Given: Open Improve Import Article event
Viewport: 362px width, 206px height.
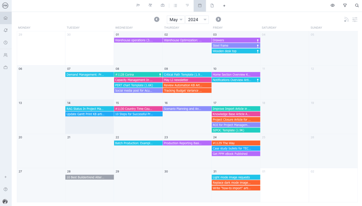Looking at the screenshot, I should pyautogui.click(x=236, y=109).
